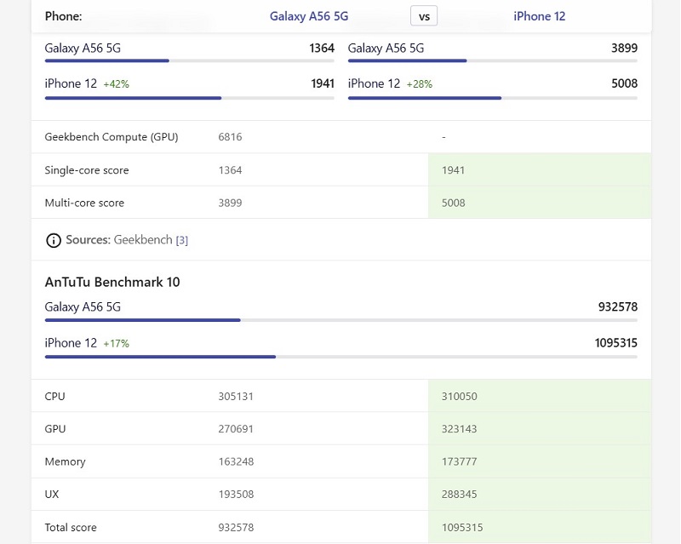
Task: Click the iPhone 12 UX value 288345
Action: pos(459,494)
